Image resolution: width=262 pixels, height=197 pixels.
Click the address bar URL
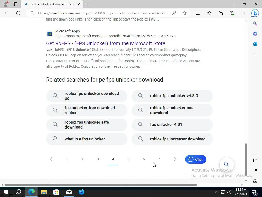pos(102,13)
